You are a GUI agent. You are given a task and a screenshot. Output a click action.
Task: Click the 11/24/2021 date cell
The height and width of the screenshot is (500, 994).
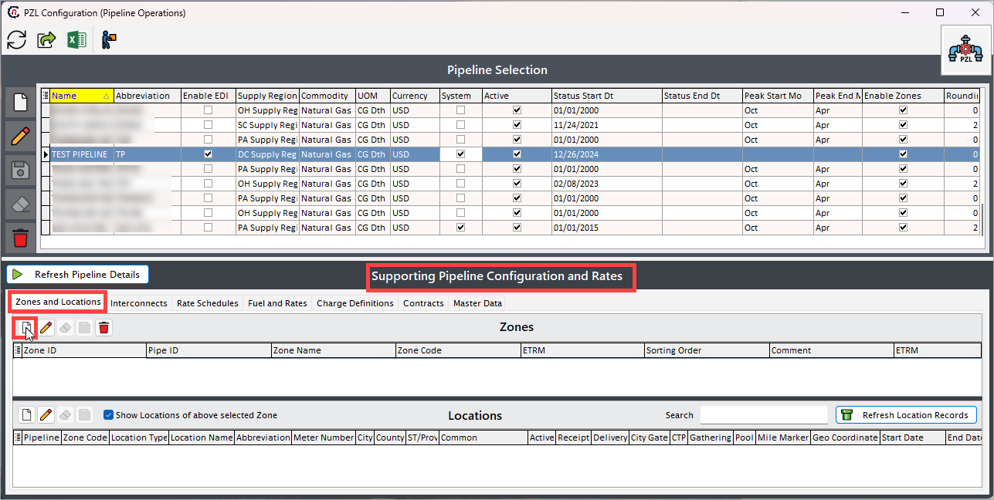pyautogui.click(x=606, y=125)
